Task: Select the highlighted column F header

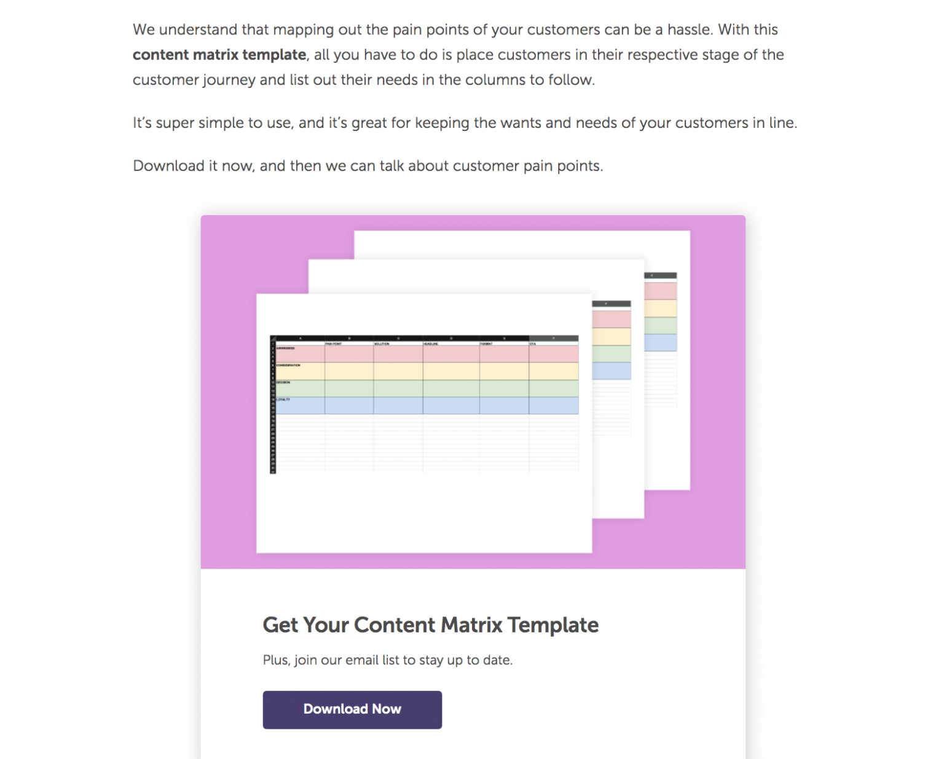Action: 554,338
